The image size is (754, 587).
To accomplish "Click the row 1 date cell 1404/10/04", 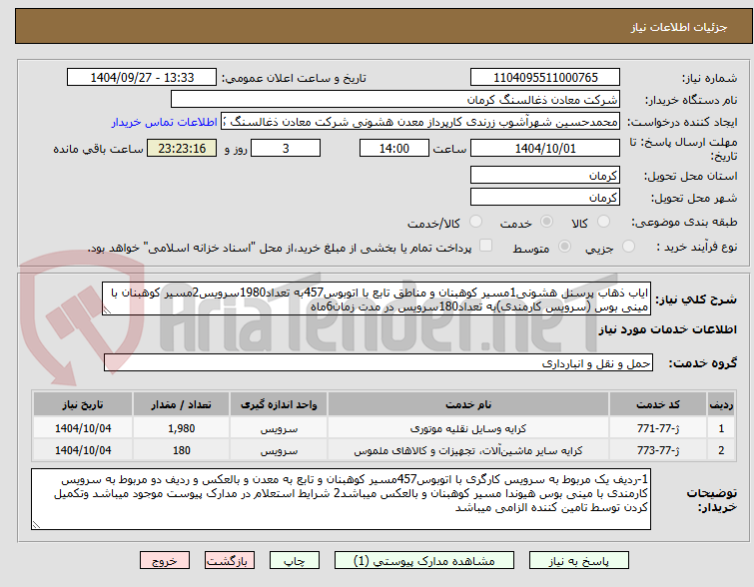I will click(83, 428).
